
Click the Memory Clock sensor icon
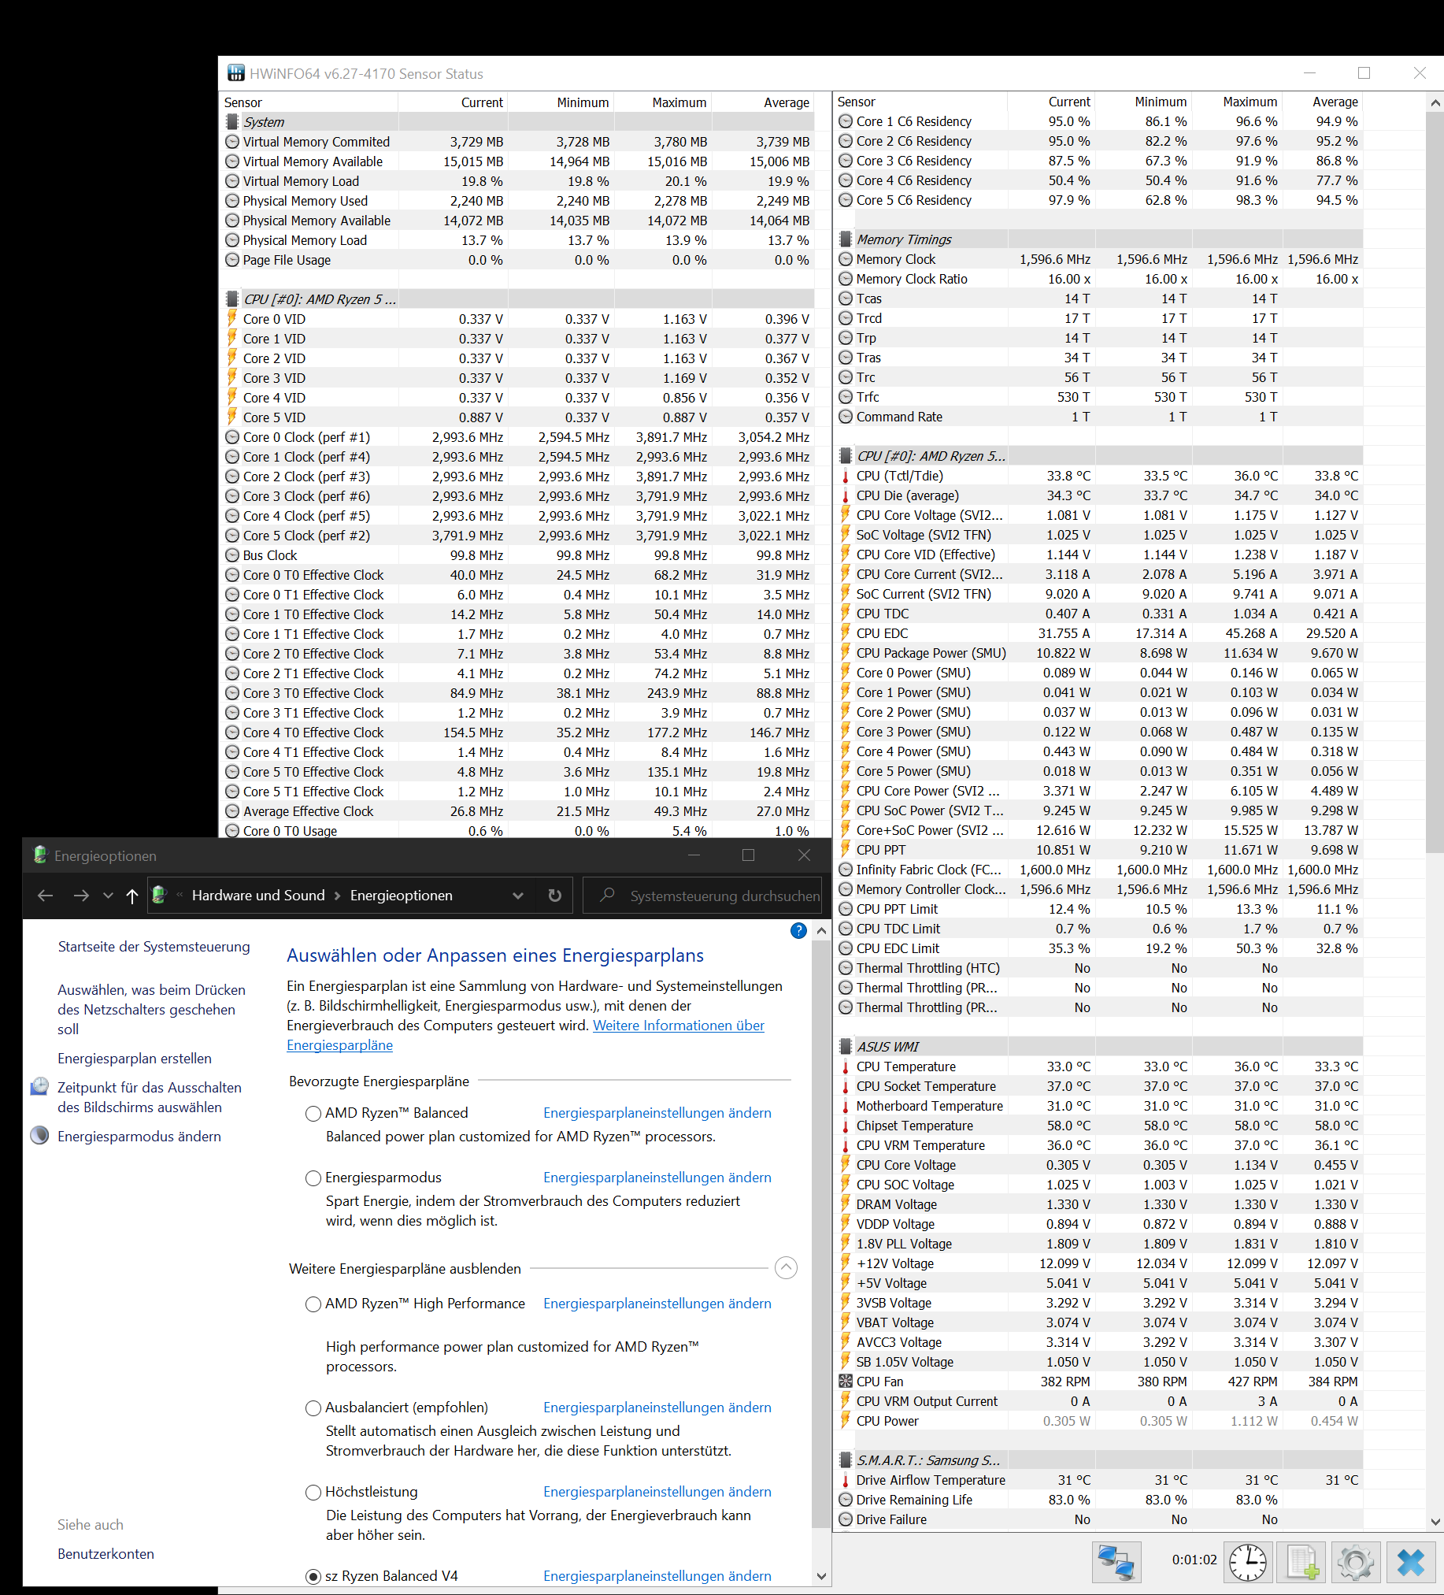tap(846, 258)
